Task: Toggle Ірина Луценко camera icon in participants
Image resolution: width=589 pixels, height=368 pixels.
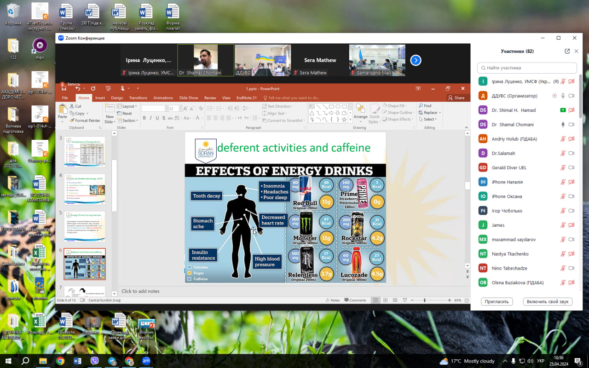Action: [572, 81]
